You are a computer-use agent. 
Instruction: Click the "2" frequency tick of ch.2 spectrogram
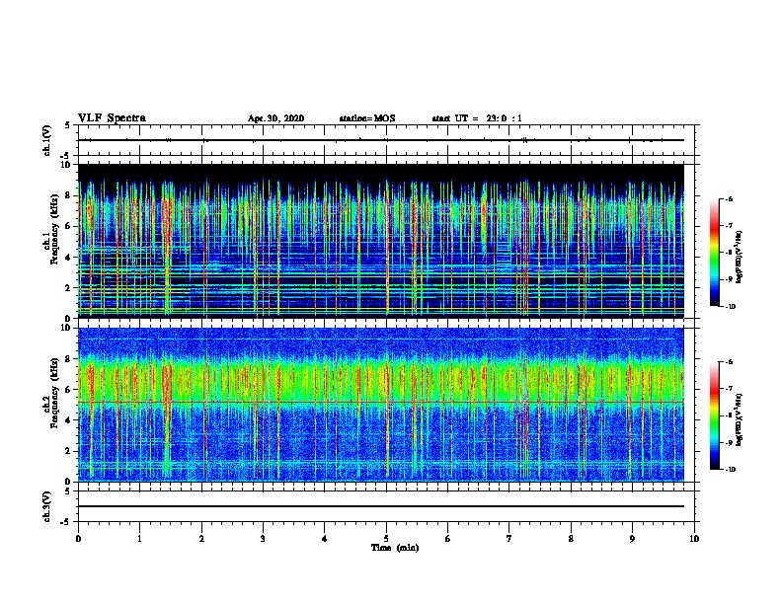68,451
